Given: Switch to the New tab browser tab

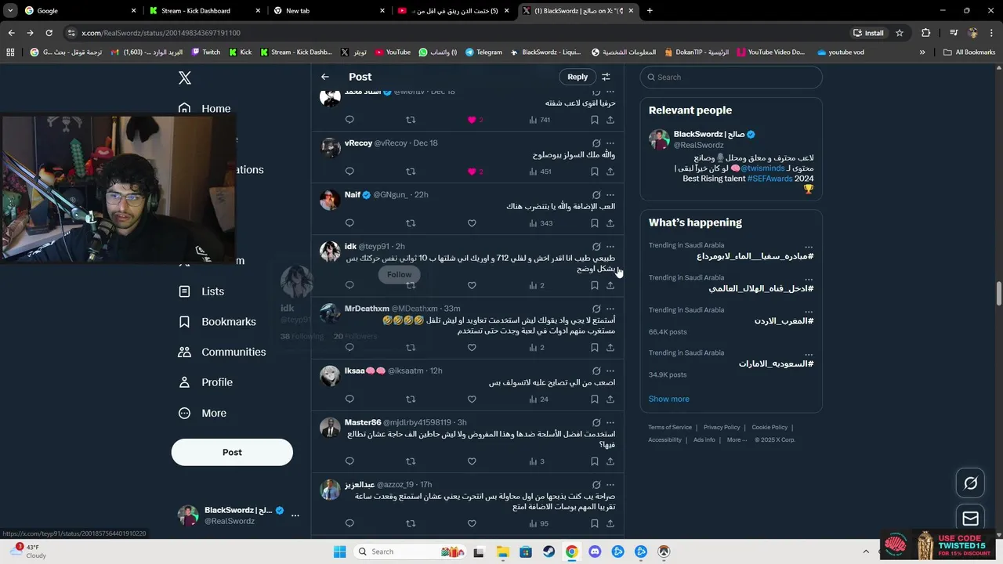Looking at the screenshot, I should pos(328,11).
